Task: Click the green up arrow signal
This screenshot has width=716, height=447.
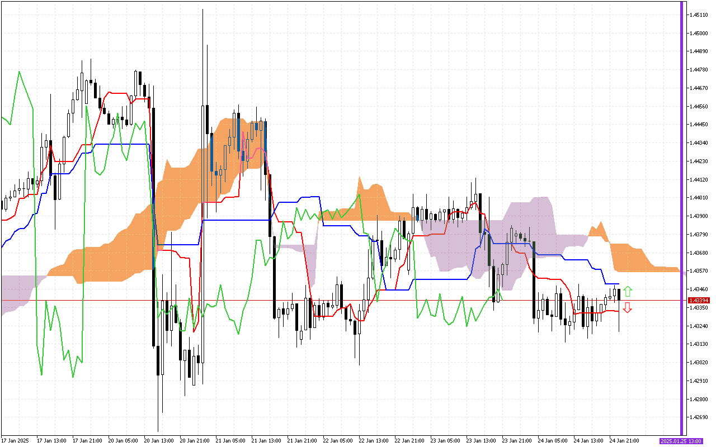Action: [x=628, y=291]
